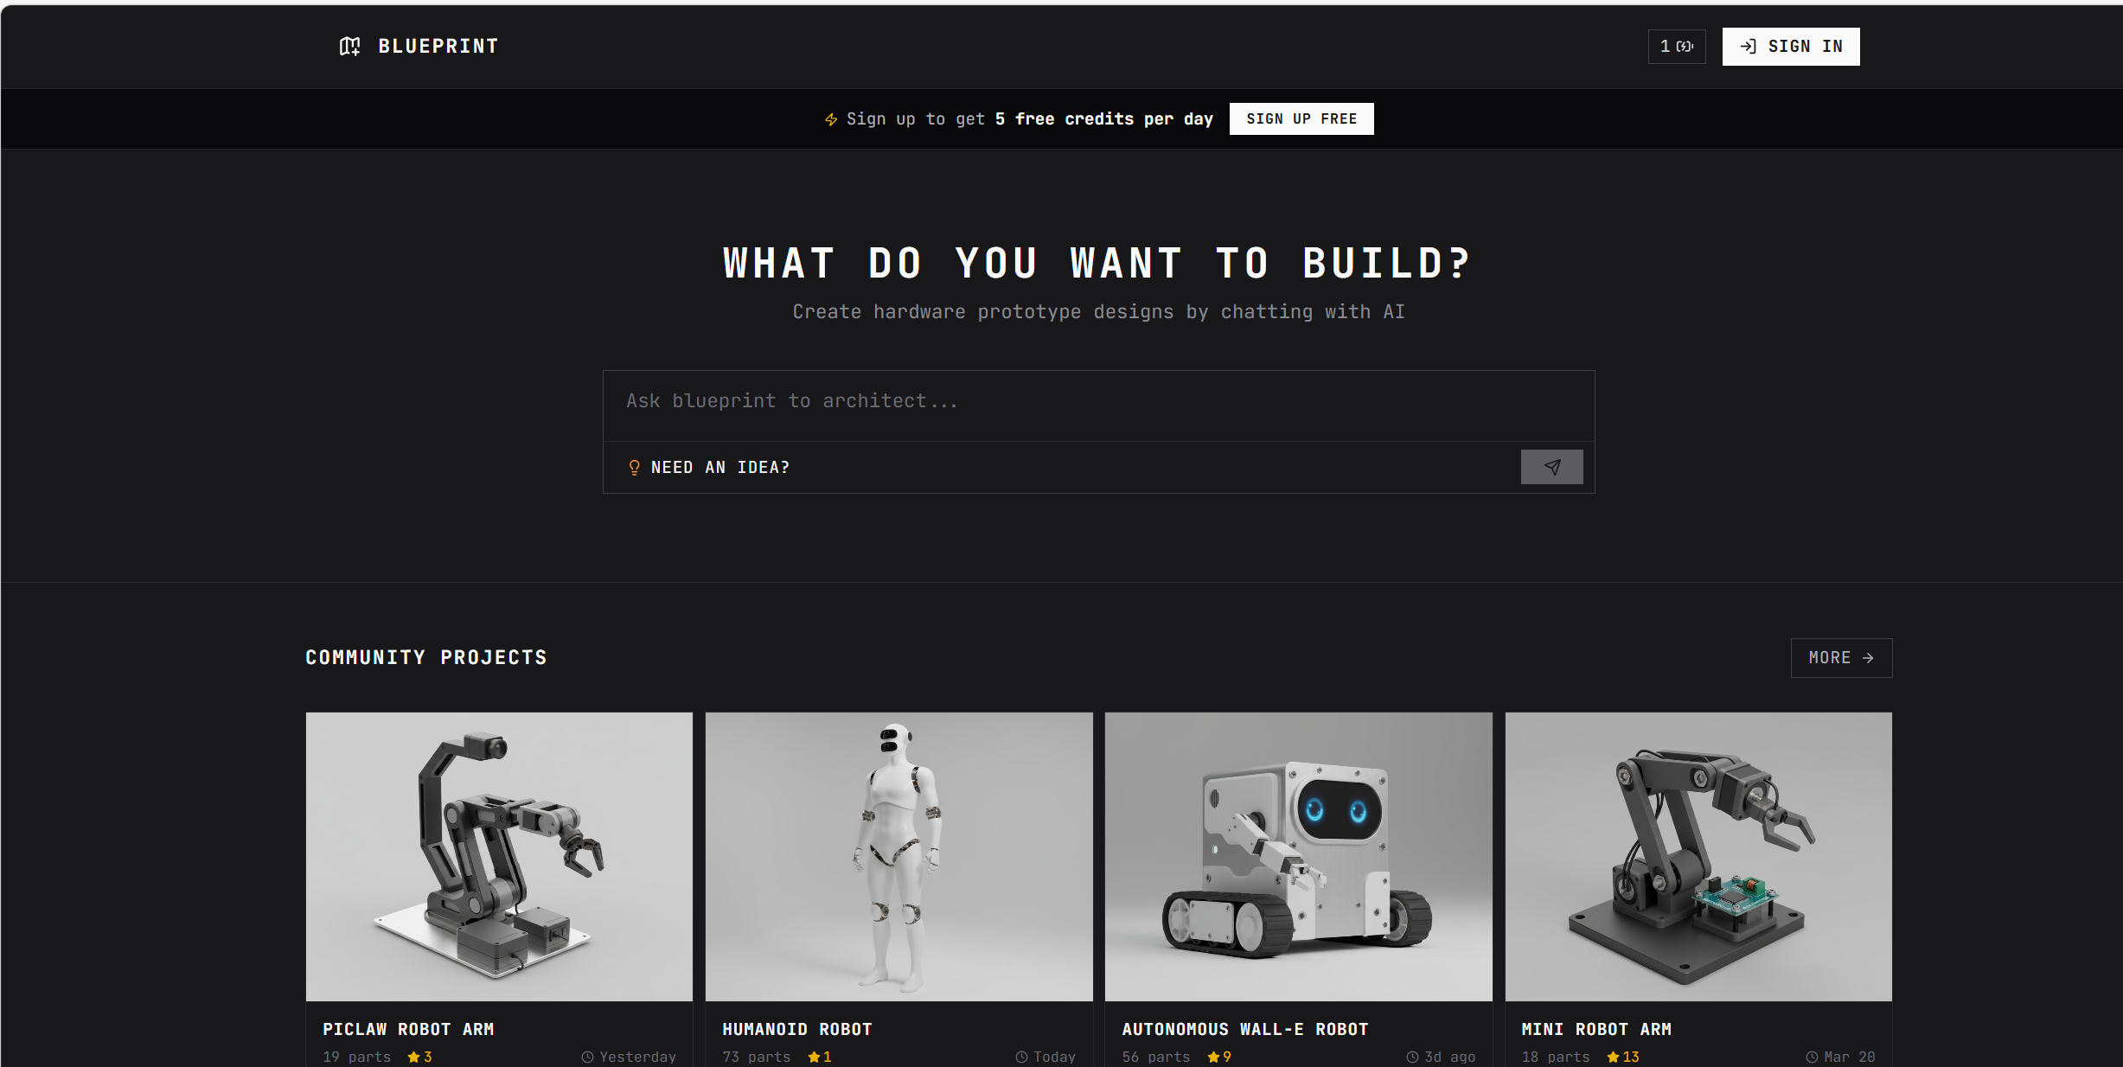This screenshot has width=2123, height=1067.
Task: Click Need An Idea suggestion link
Action: (719, 468)
